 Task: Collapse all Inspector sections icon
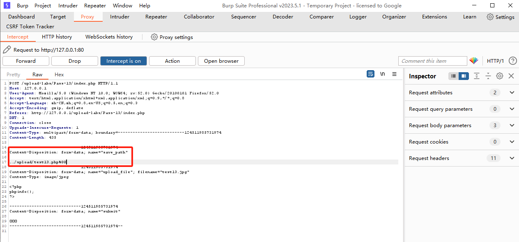(488, 76)
